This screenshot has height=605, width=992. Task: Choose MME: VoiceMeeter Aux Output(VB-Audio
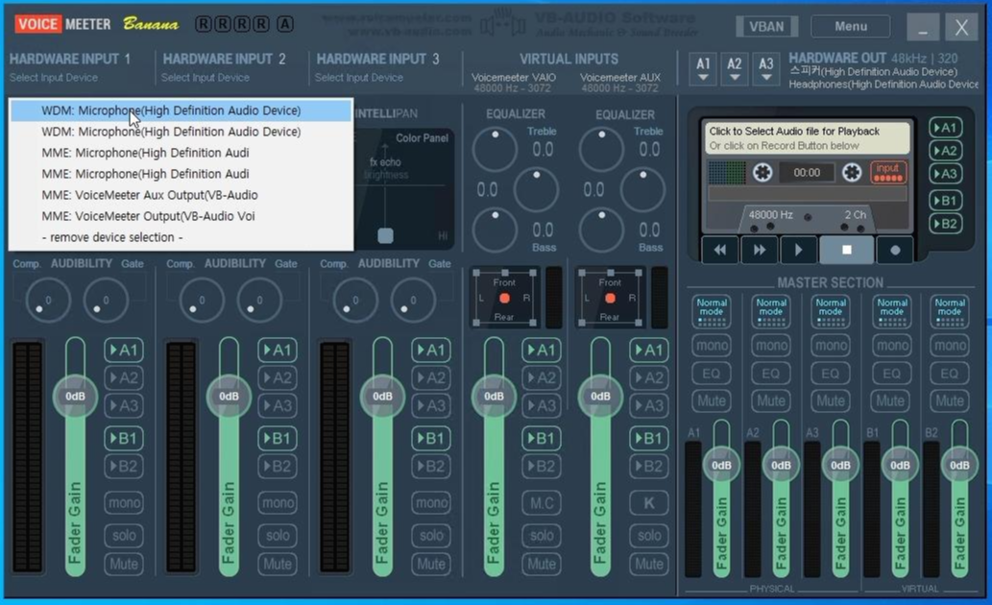(181, 195)
